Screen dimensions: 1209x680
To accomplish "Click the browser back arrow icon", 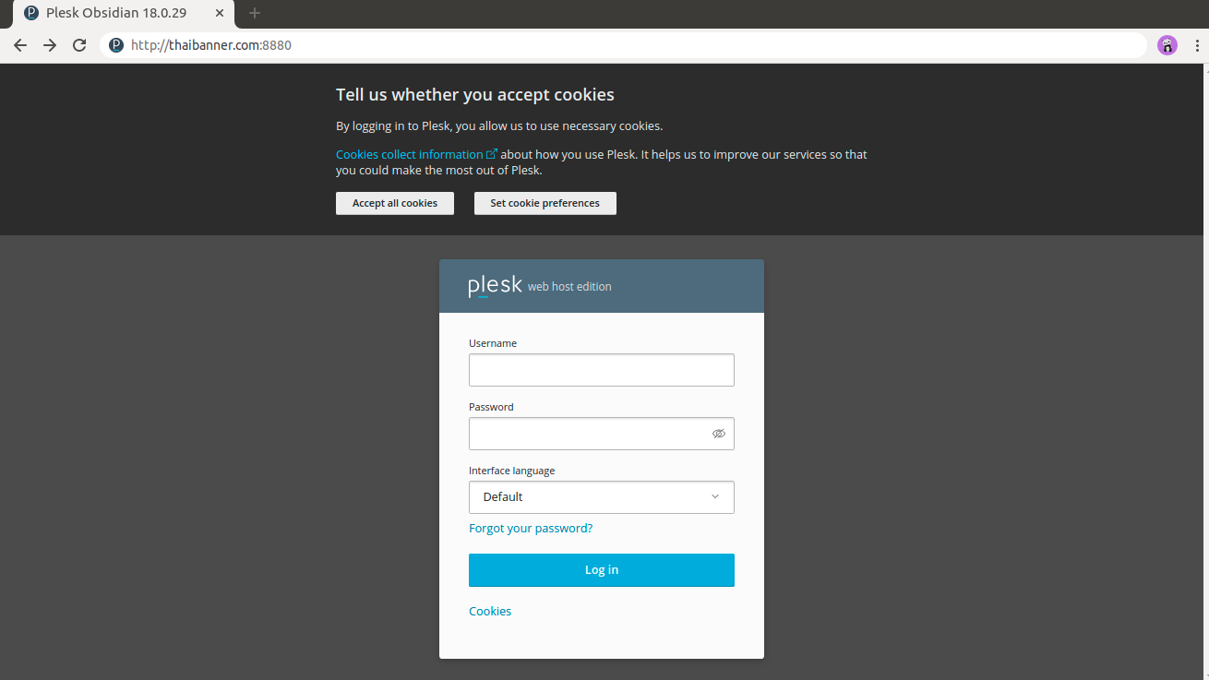I will (20, 45).
